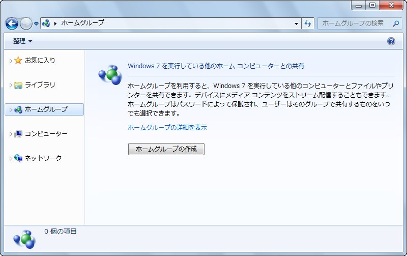Select ライブラリ in navigation pane

(40, 85)
